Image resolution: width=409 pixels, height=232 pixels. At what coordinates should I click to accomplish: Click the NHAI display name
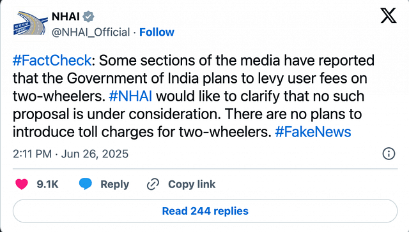point(66,17)
